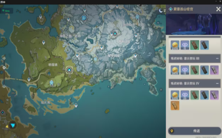Click the selected domain marker near 明蕴镇
The width and height of the screenshot is (222, 138).
point(69,70)
